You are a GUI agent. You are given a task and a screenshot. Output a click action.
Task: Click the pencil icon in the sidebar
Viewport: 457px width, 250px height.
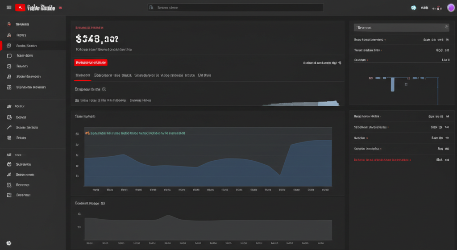pos(9,127)
